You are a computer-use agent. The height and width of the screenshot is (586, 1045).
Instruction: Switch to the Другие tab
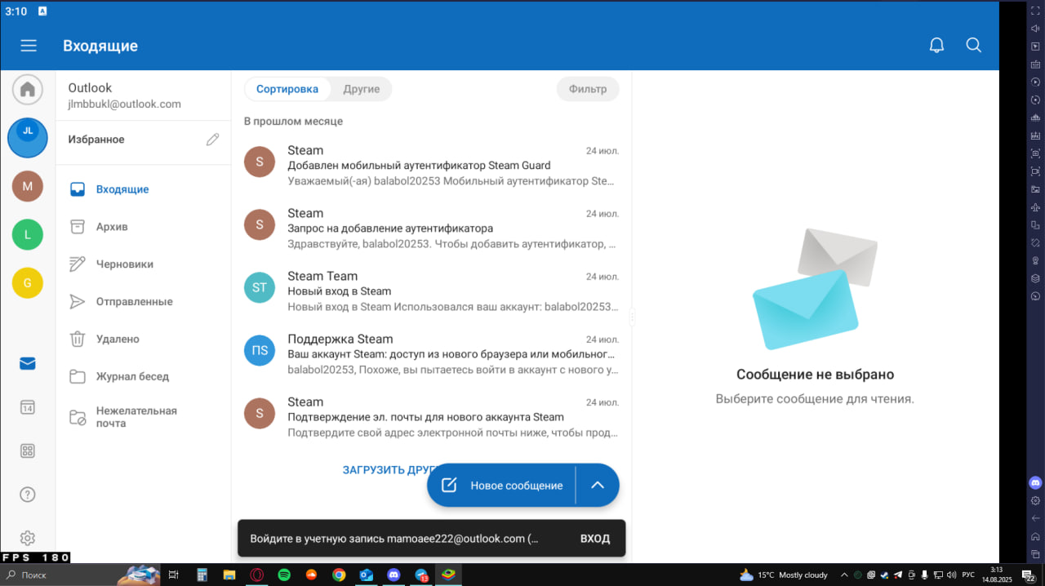point(361,89)
